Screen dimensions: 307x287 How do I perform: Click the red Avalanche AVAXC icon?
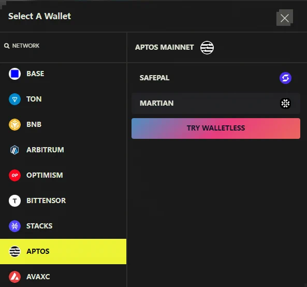pos(14,277)
